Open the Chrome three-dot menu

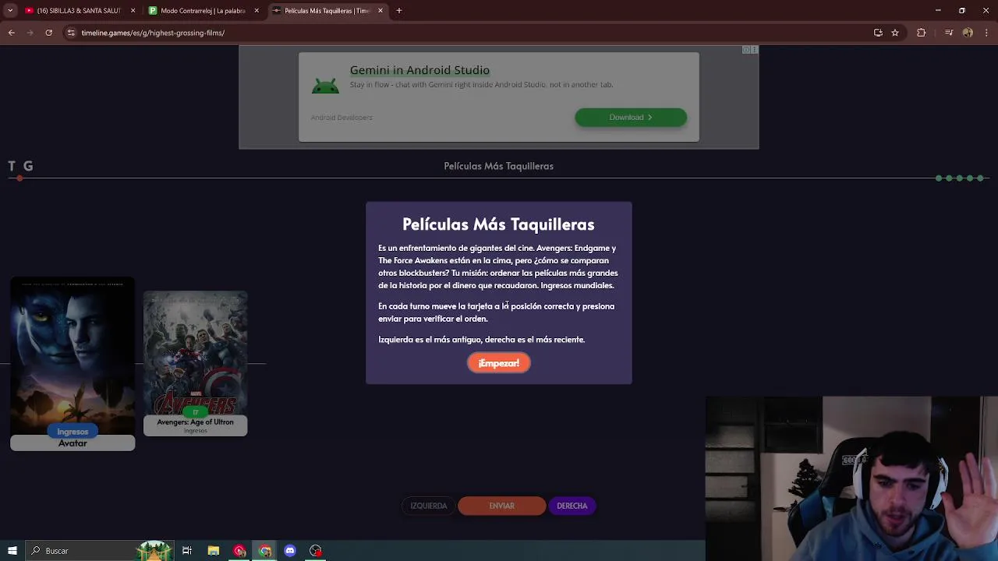coord(986,33)
